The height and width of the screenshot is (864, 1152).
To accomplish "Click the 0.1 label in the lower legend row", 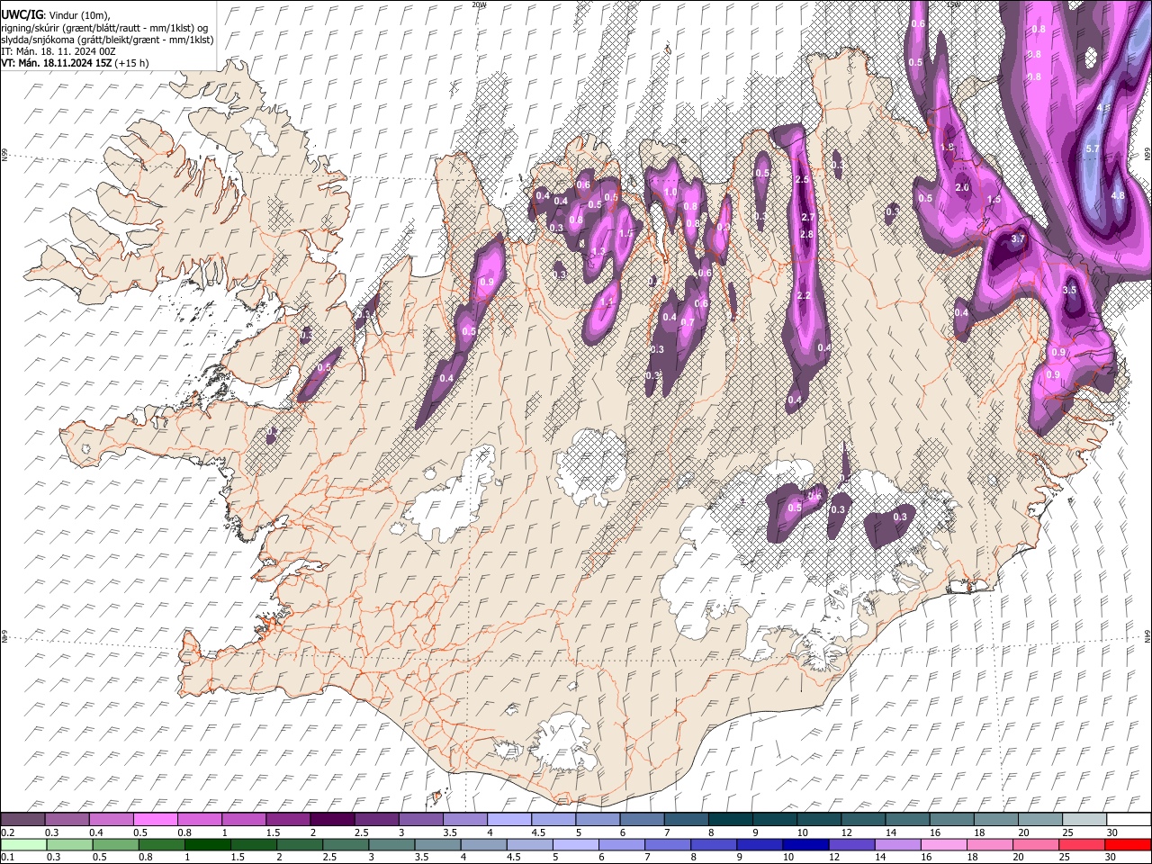I will pos(7,857).
